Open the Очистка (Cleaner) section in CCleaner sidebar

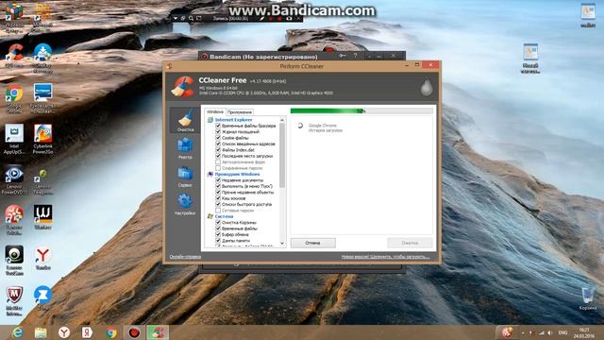tap(185, 120)
